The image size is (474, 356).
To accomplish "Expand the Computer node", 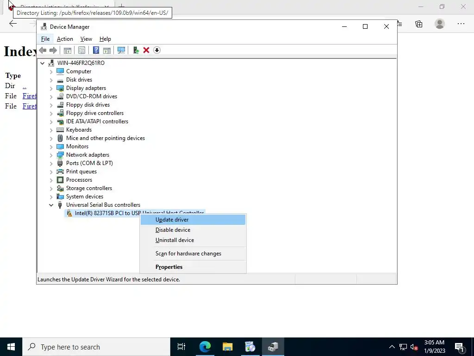I will pos(51,72).
